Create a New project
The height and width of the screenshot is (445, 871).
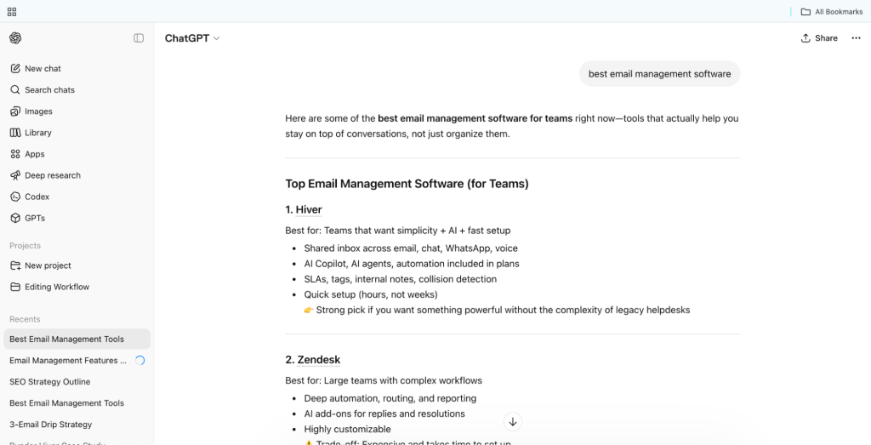(77, 265)
